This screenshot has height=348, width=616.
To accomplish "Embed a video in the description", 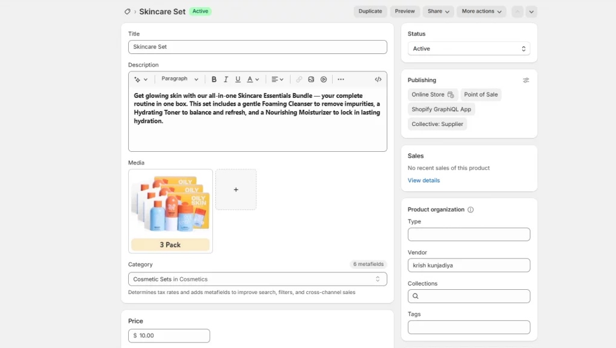I will (323, 79).
